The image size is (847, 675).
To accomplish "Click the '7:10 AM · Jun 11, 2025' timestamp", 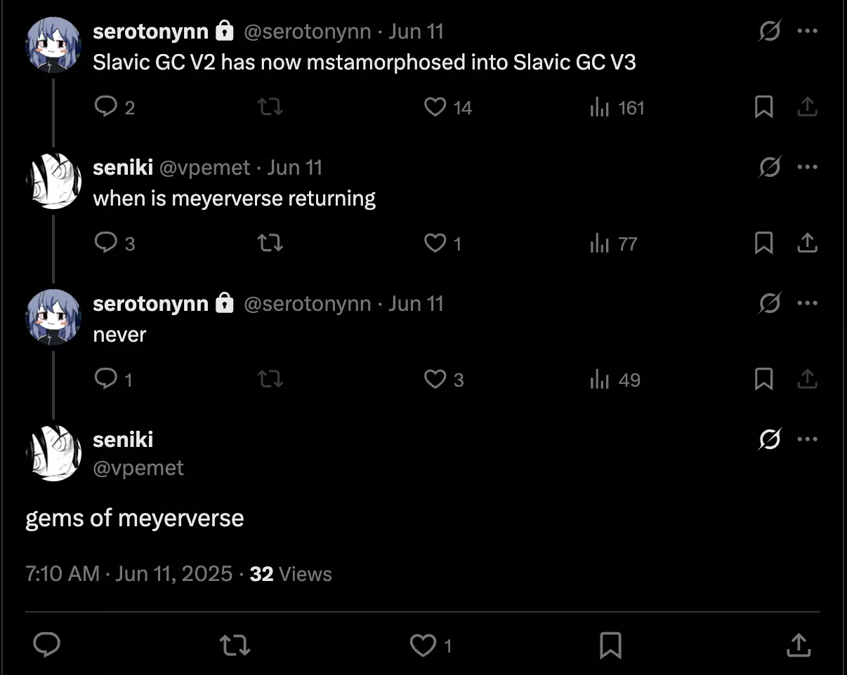I will (129, 574).
